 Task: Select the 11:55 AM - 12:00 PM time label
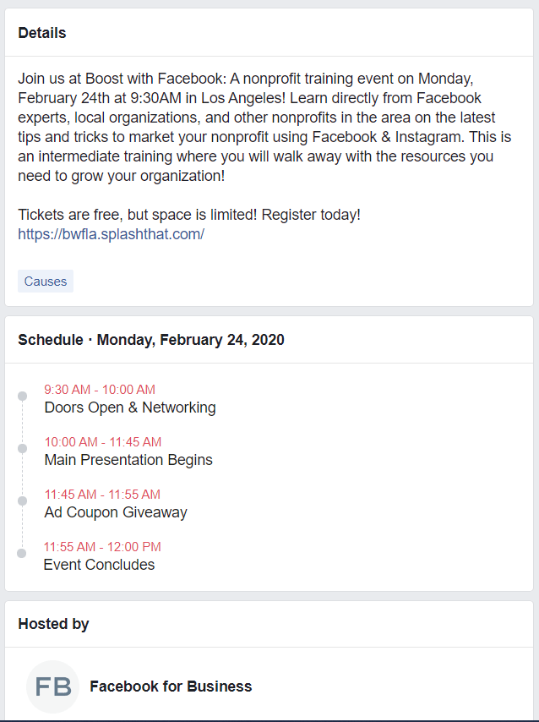point(103,546)
